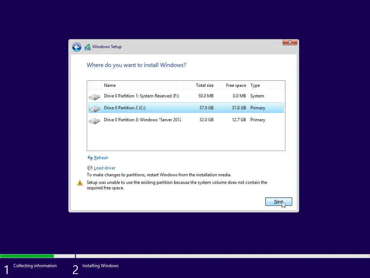Image resolution: width=370 pixels, height=278 pixels.
Task: Click the Next button
Action: (279, 202)
